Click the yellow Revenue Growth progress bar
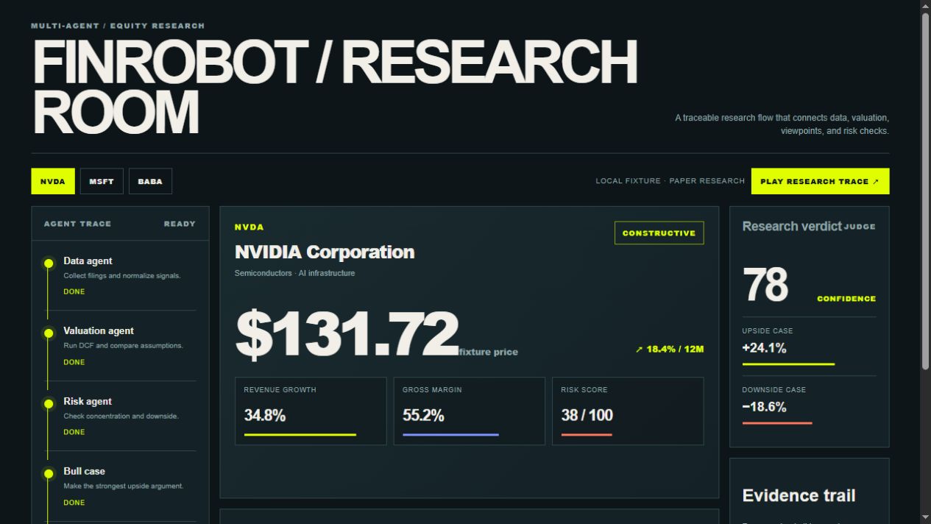This screenshot has width=931, height=524. coord(300,435)
